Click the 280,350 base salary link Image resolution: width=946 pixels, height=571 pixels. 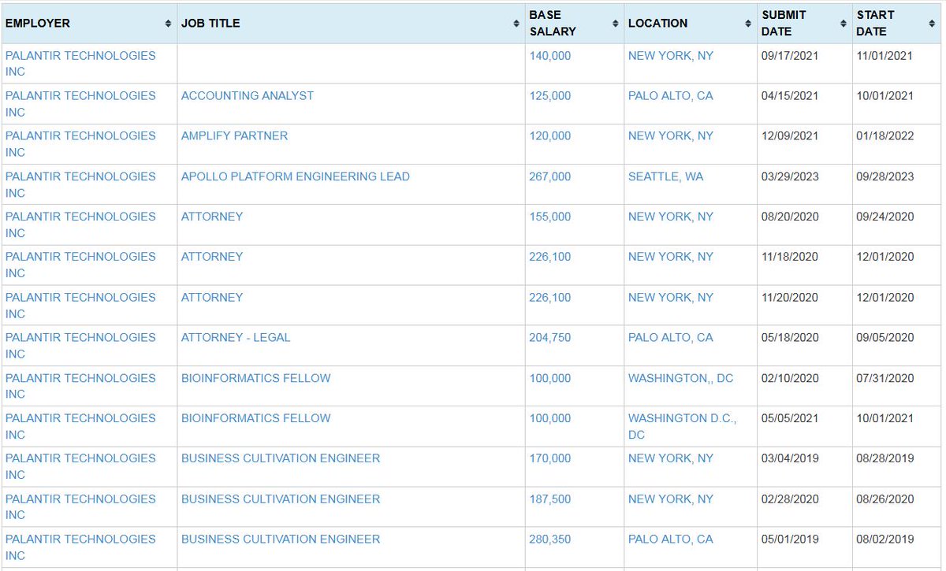click(x=550, y=539)
